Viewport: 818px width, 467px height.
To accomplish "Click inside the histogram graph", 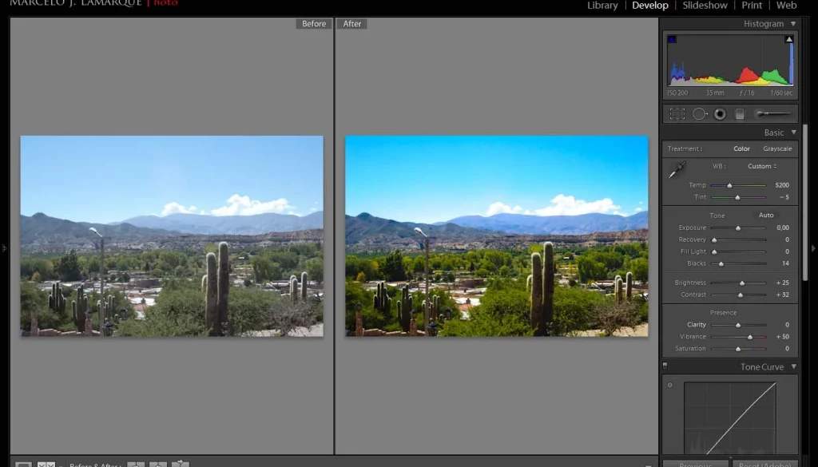I will (730, 60).
